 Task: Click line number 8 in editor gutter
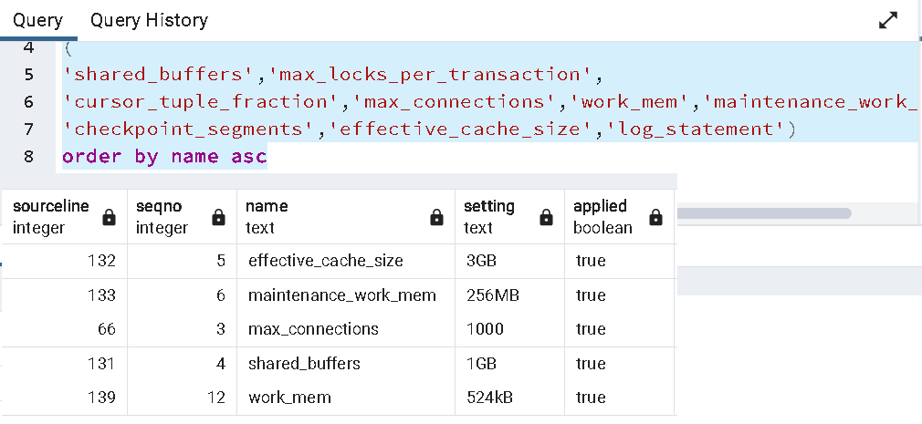click(x=29, y=156)
